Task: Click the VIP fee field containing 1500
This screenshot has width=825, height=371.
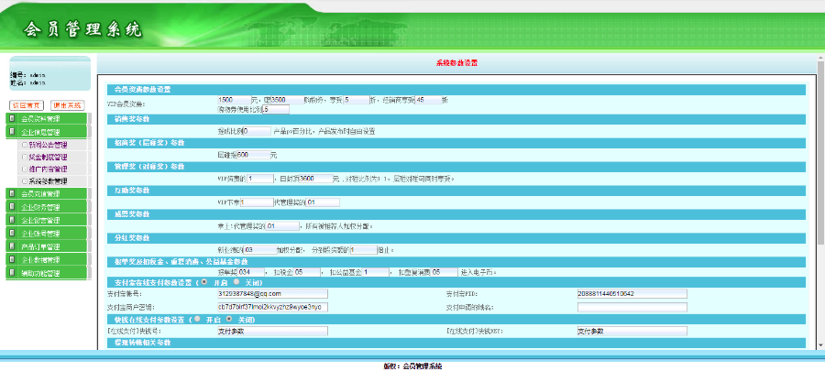Action: coord(234,100)
